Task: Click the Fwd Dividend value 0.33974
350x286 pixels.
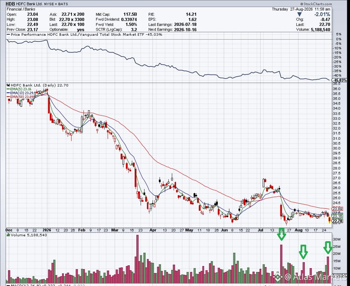Action: (x=129, y=19)
